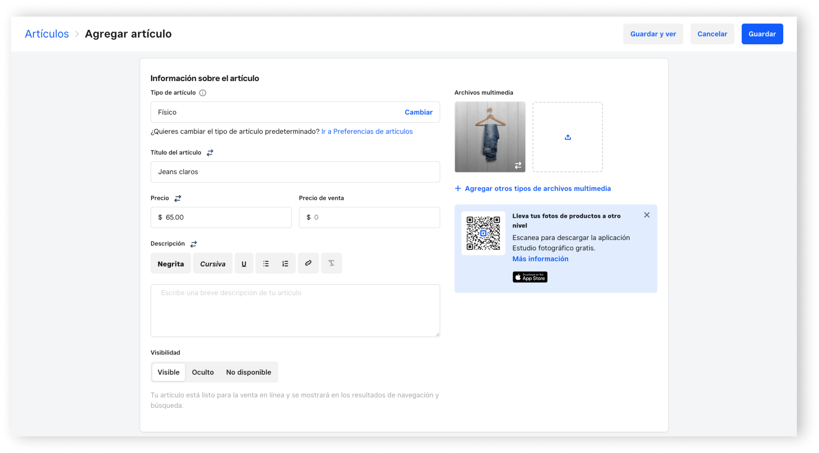819x453 pixels.
Task: Click Cambiar to change article type
Action: [418, 112]
